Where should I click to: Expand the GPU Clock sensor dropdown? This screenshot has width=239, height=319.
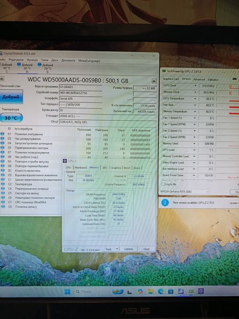tap(195, 86)
